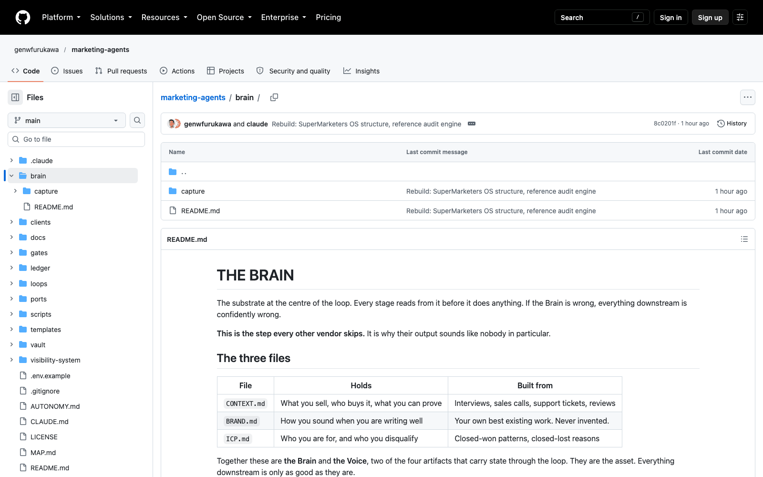Screen dimensions: 763x477
Task: Expand the capture folder in tree
Action: point(15,191)
